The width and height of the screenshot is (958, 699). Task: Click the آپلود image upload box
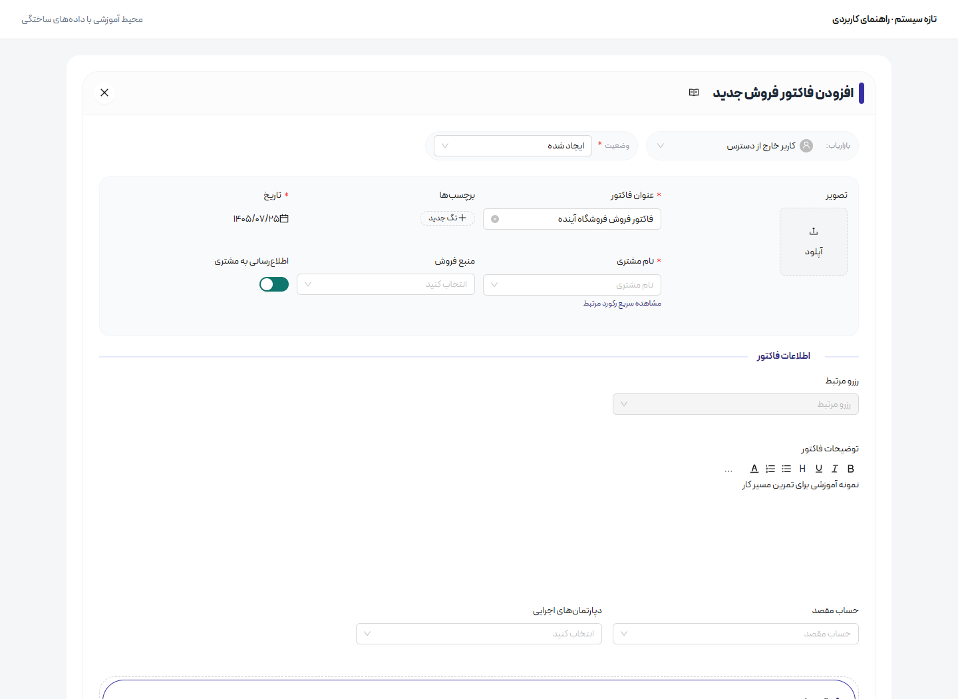point(814,242)
